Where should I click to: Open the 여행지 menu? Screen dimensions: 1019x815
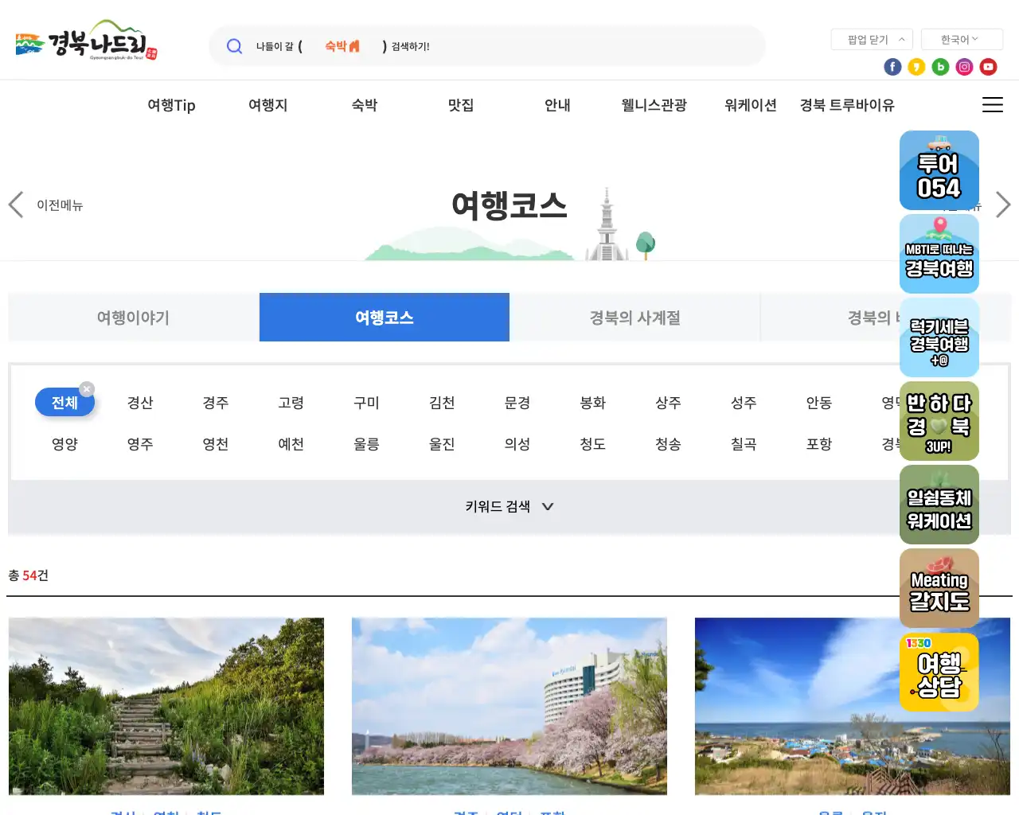[267, 105]
